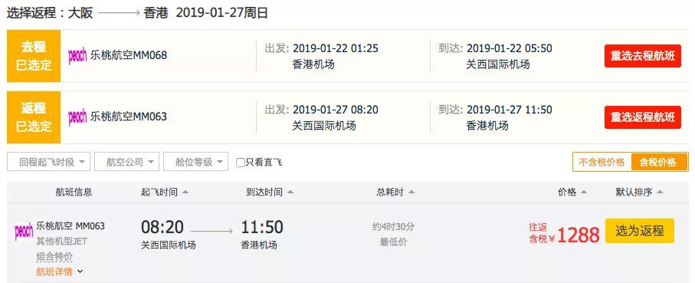Image resolution: width=695 pixels, height=283 pixels.
Task: Sort by 价格 arrow icon
Action: point(583,192)
